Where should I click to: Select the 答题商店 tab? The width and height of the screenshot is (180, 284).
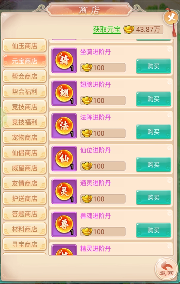(25, 214)
